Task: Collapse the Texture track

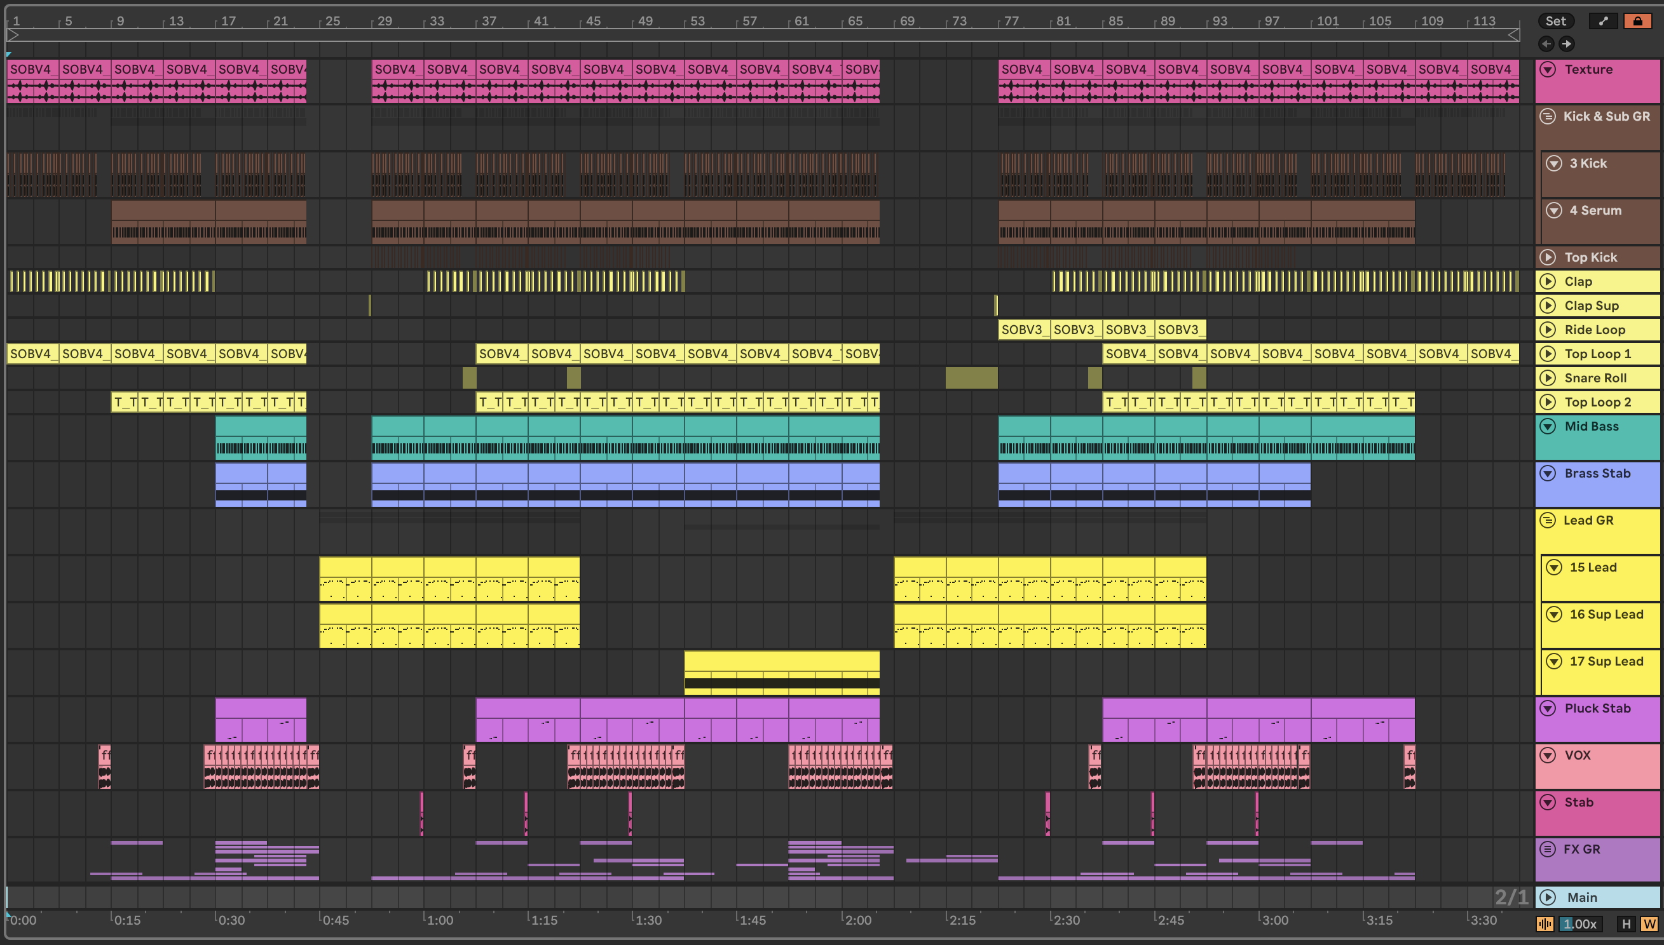Action: 1548,69
